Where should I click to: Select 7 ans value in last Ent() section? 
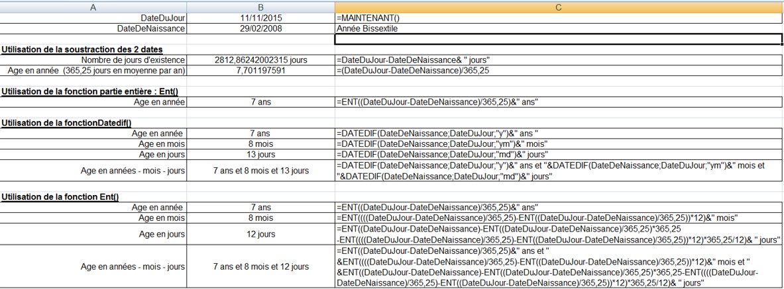click(260, 207)
